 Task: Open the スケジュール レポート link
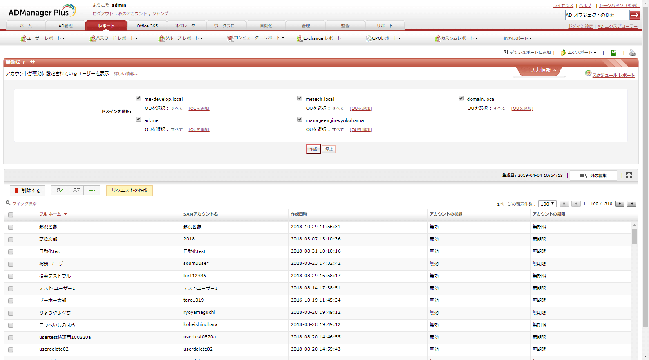613,75
